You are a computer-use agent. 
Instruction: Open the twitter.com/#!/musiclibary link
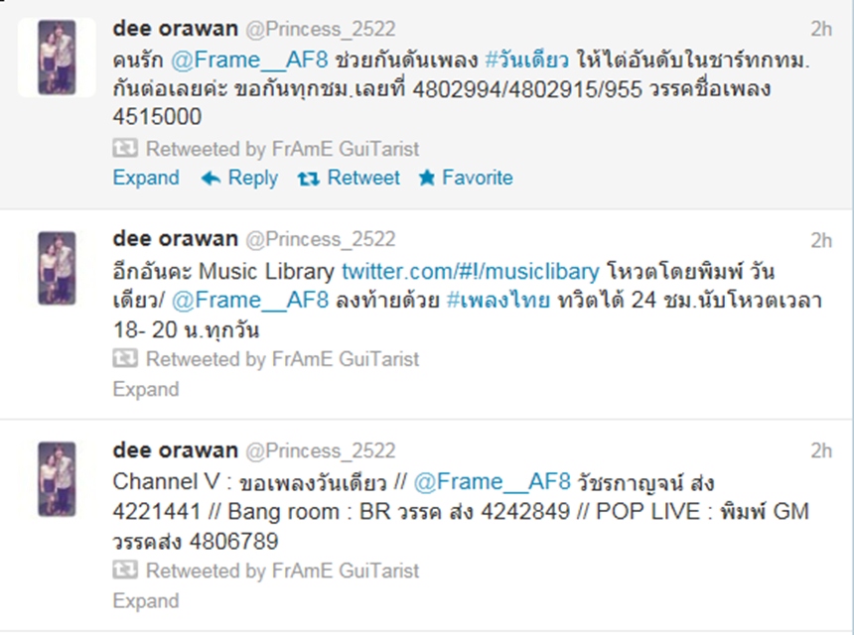pos(471,271)
